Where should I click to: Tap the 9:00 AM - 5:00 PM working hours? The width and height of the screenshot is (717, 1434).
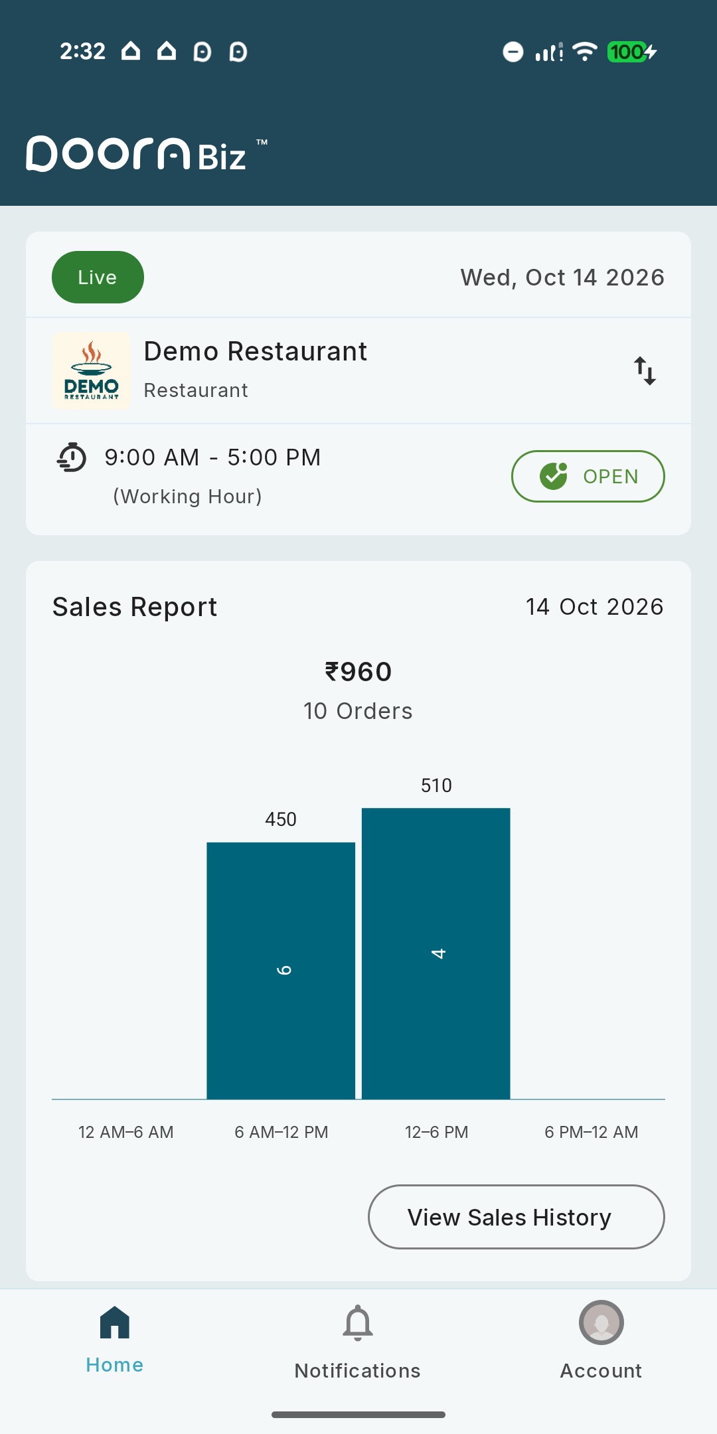212,457
